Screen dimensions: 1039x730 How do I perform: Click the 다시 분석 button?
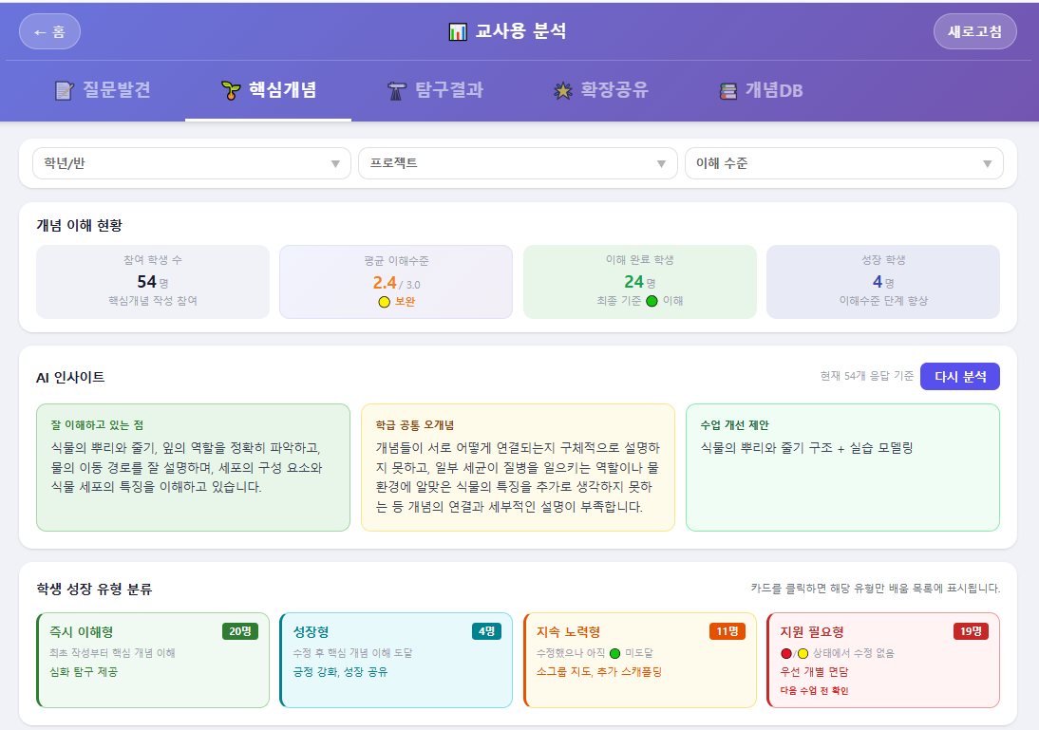(959, 376)
